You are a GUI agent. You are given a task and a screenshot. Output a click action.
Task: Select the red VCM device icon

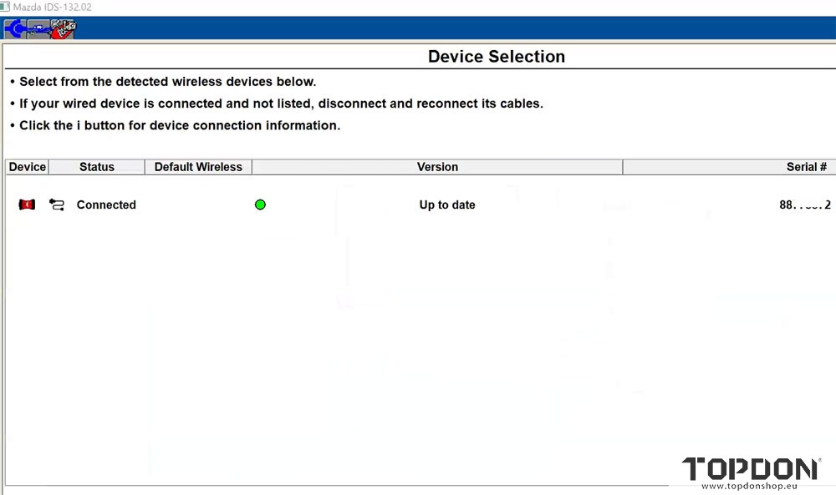tap(28, 205)
